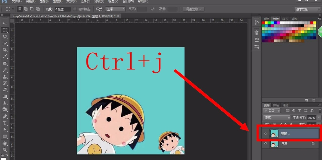Select the Eyedropper tool

pyautogui.click(x=5, y=56)
